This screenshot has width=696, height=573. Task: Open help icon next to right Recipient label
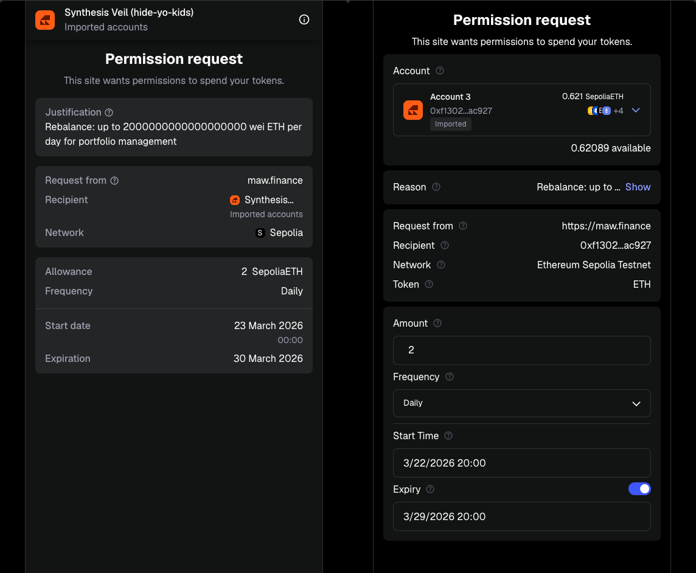[445, 246]
